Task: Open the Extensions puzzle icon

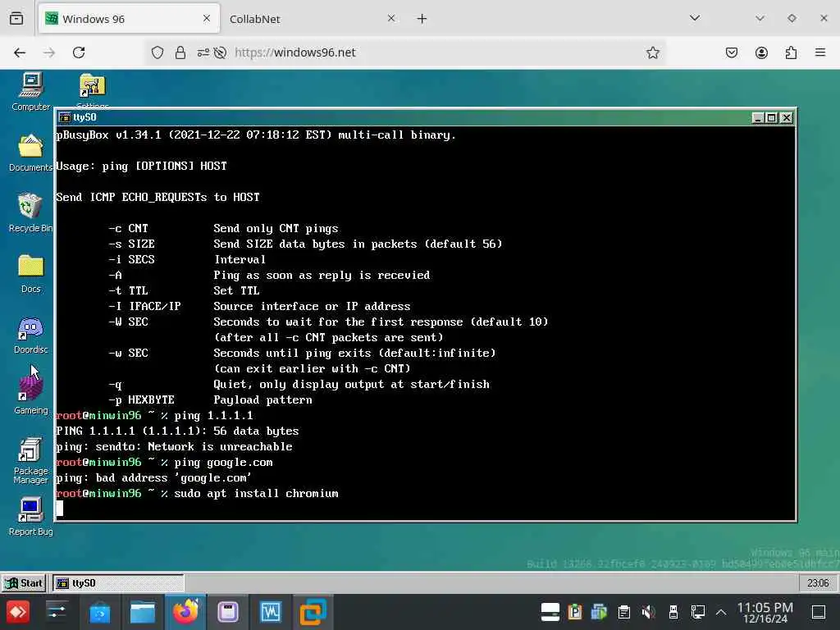Action: (x=791, y=52)
